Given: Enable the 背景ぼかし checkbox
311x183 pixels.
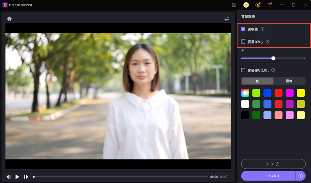Looking at the screenshot, I should (x=243, y=41).
